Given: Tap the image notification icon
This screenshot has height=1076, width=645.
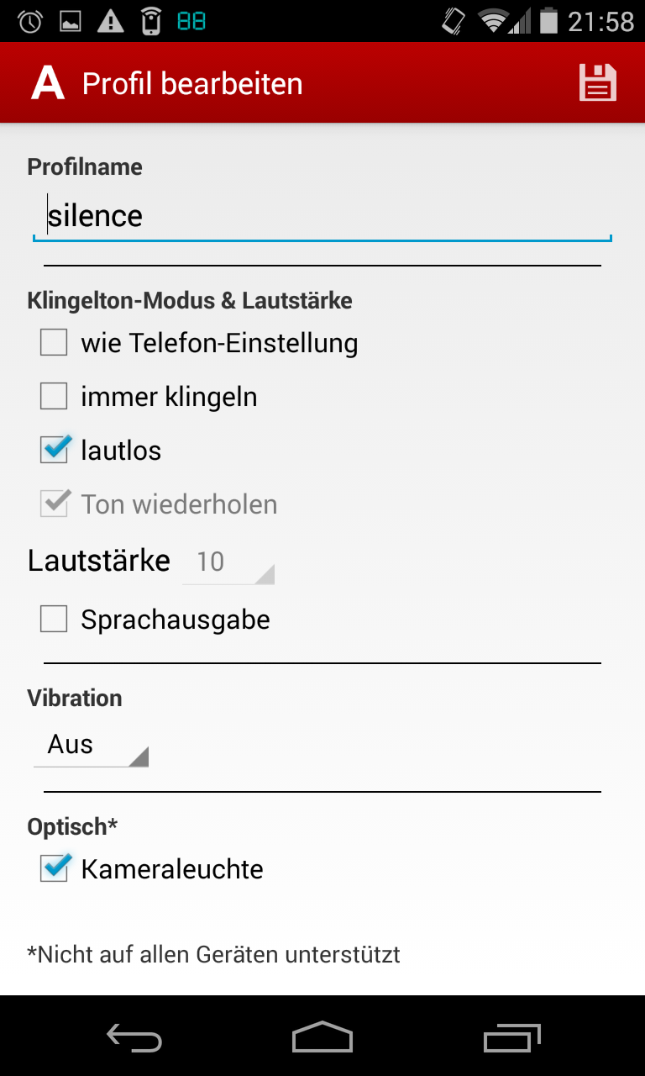Looking at the screenshot, I should pyautogui.click(x=71, y=21).
